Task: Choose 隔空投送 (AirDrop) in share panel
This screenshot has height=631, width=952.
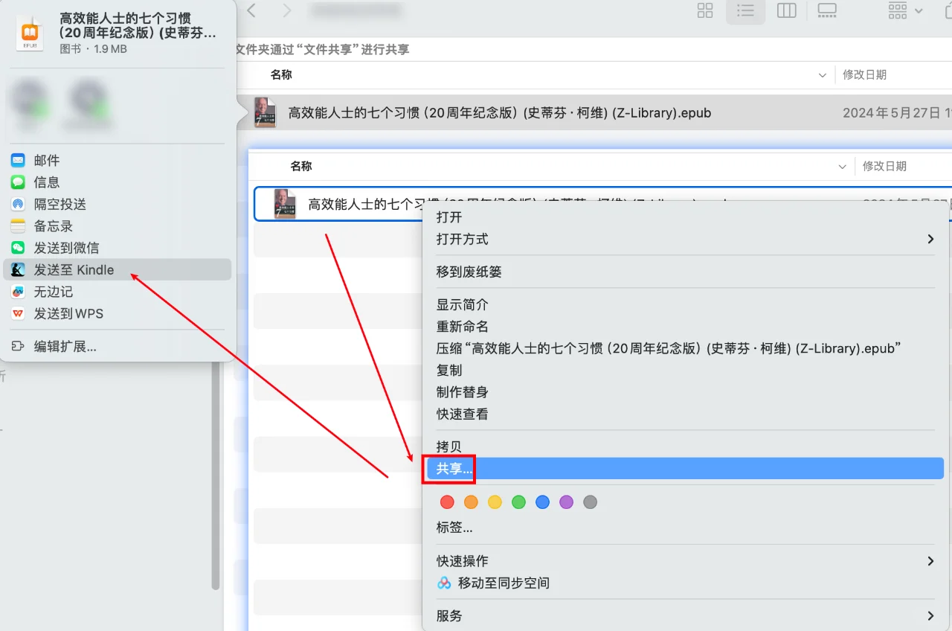Action: 118,204
